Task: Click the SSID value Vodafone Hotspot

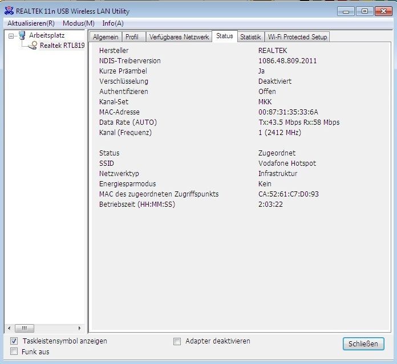Action: pyautogui.click(x=287, y=163)
